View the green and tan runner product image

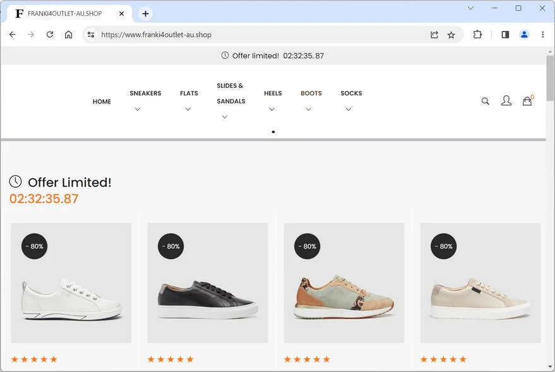click(344, 283)
